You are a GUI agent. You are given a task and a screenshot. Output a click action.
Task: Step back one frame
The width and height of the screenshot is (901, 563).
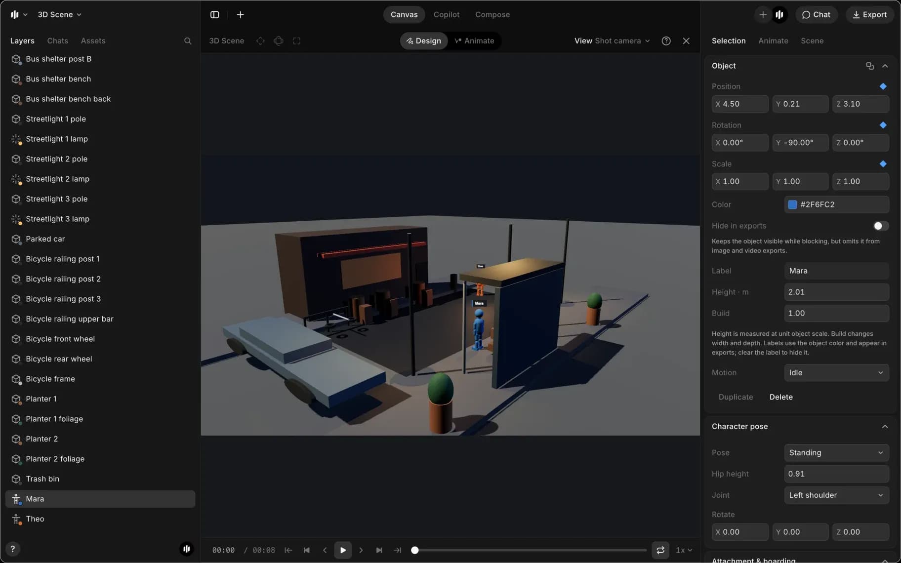coord(325,550)
